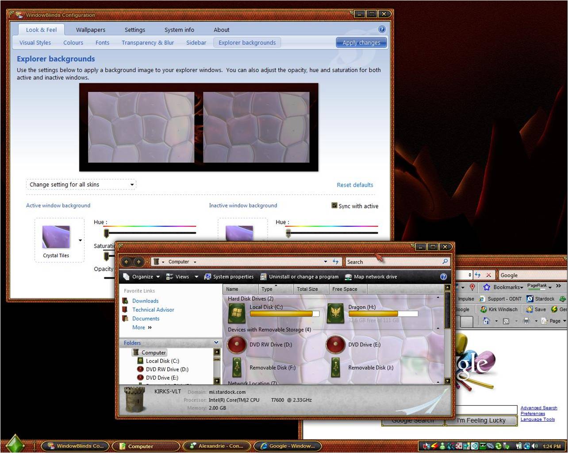Select the Removable Disk (J:) icon
The height and width of the screenshot is (453, 568).
pos(336,367)
